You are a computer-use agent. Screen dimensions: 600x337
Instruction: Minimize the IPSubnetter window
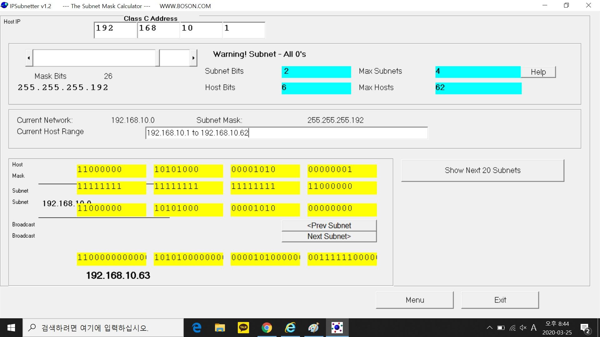(x=545, y=5)
